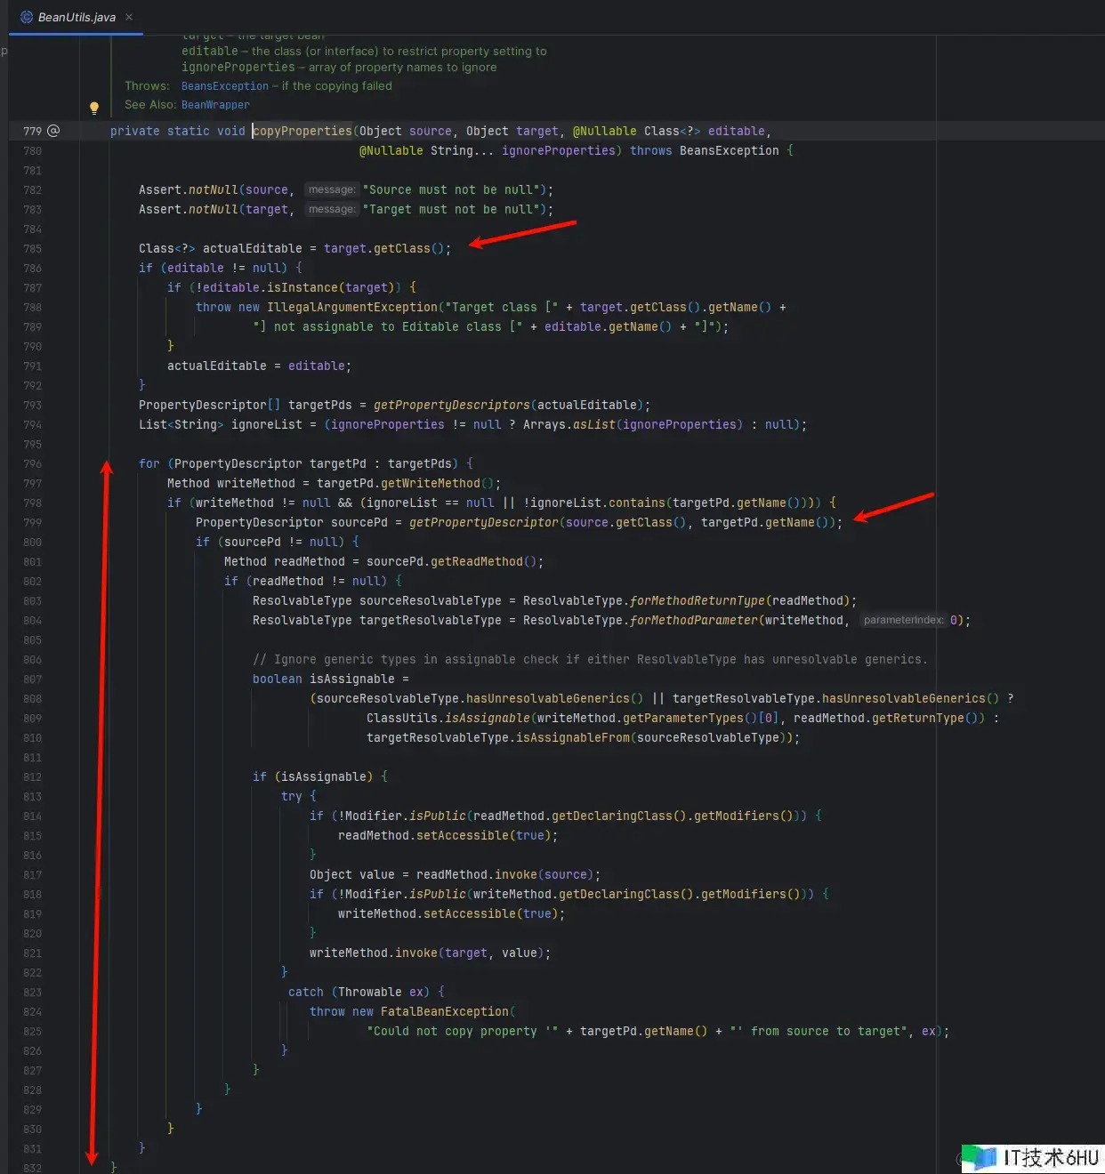1105x1174 pixels.
Task: Click line number 796 in the gutter
Action: pyautogui.click(x=32, y=464)
